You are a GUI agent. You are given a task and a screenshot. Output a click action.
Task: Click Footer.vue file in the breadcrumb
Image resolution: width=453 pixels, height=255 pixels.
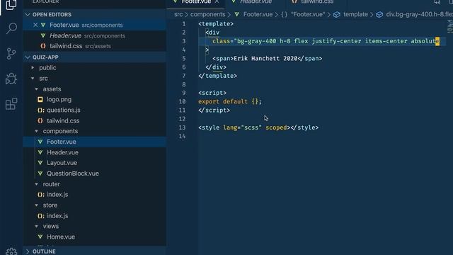258,14
